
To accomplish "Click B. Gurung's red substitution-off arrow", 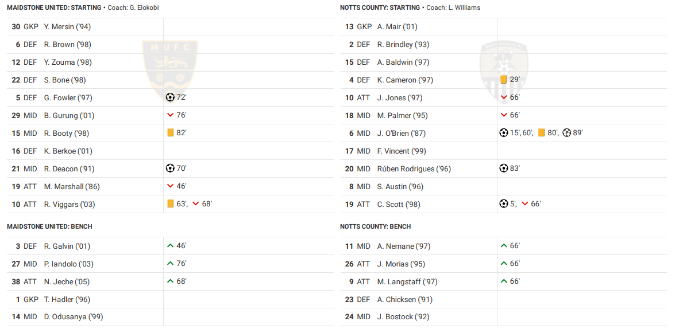I will (x=170, y=115).
